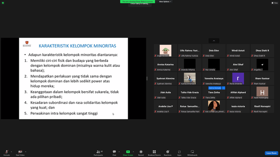Viewport: 280px width, 157px height.
Task: Open the Reactions menu
Action: point(168,153)
